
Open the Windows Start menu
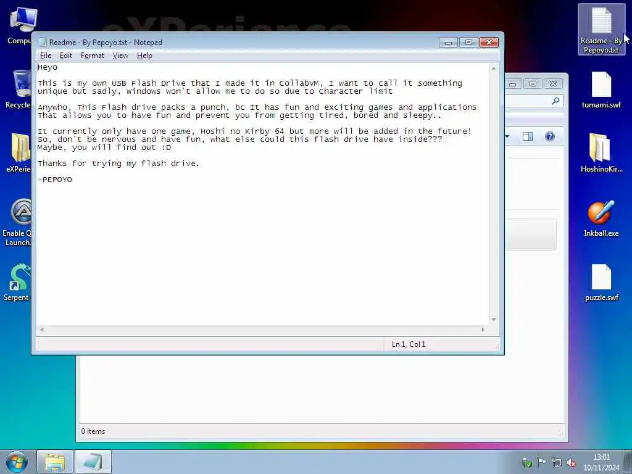[x=17, y=462]
